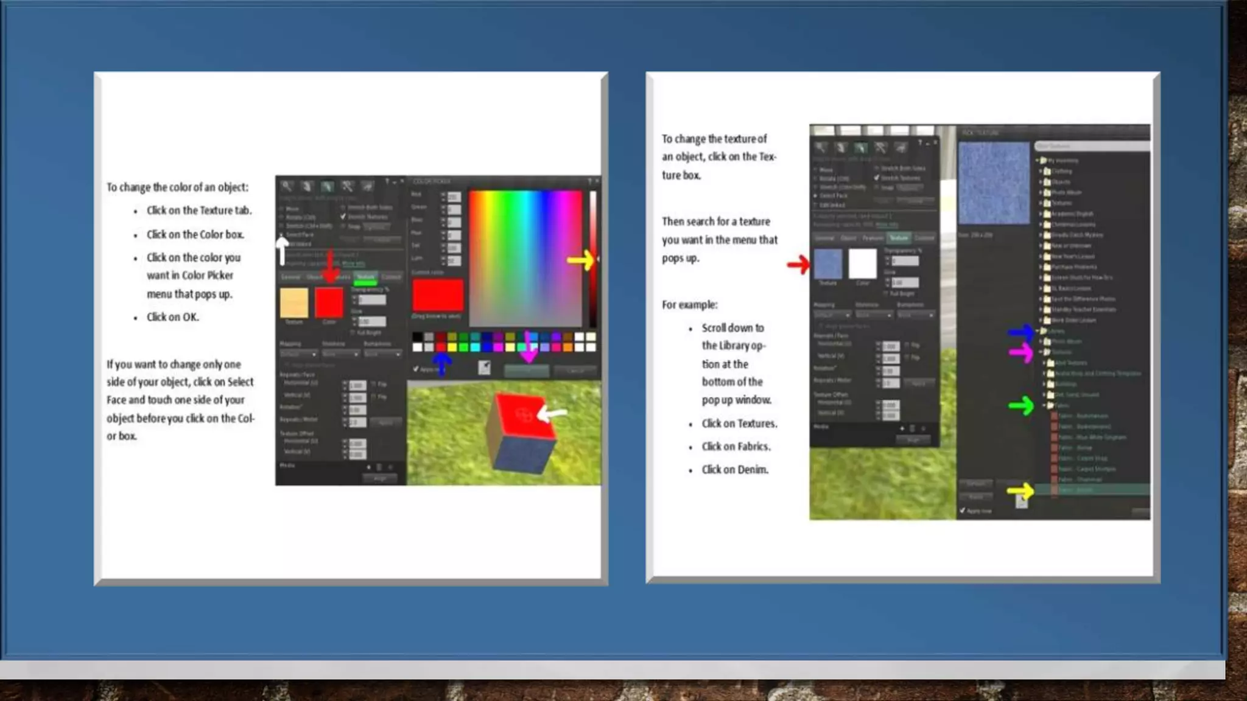
Task: Open the General tab in the Color Picker screenshot
Action: click(290, 277)
